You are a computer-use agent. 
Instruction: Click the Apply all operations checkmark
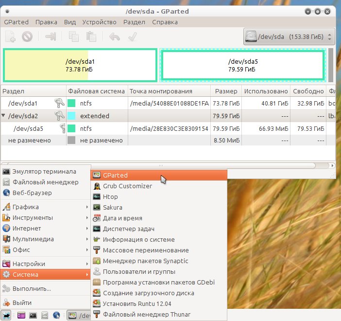133,36
